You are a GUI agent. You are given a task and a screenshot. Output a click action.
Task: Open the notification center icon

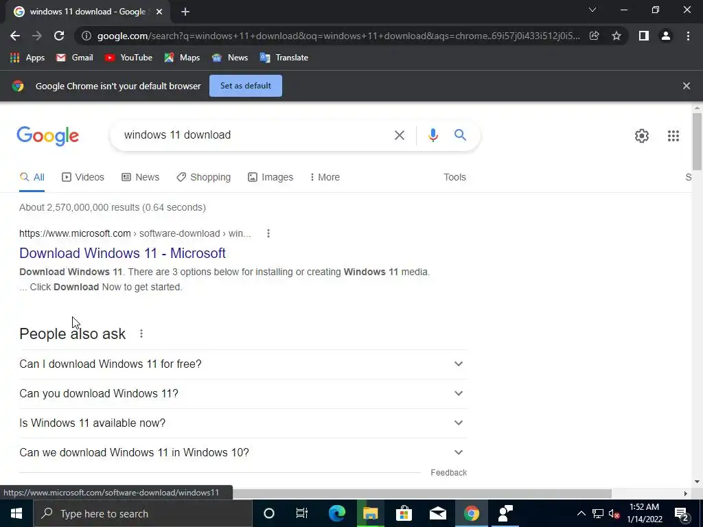click(x=682, y=513)
